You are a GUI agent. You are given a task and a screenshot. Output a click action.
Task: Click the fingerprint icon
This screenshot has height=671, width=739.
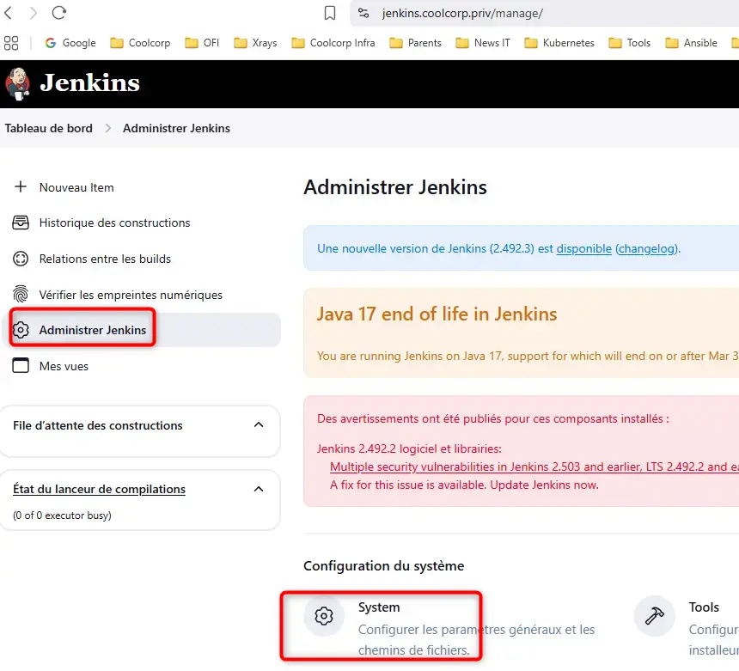(21, 294)
